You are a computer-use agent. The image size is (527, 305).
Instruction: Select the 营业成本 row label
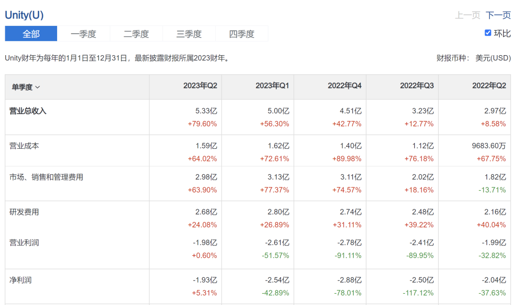click(x=24, y=145)
